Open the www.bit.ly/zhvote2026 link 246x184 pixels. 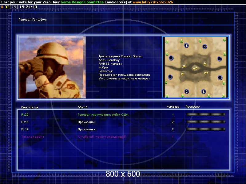[x=153, y=2]
